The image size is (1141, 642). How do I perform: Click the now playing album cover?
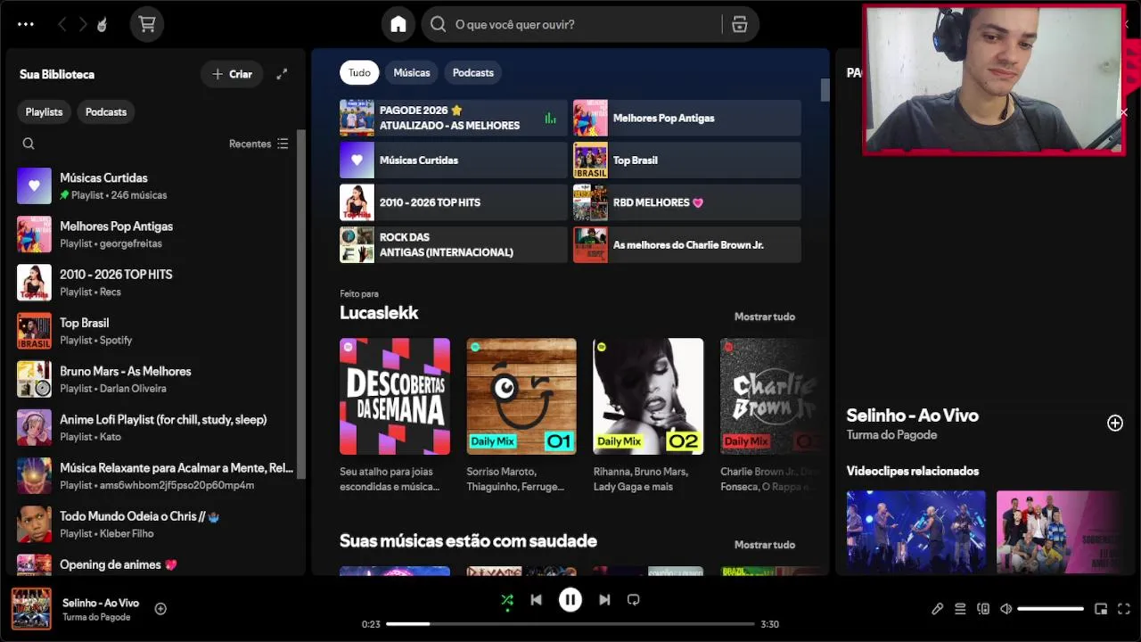pos(31,609)
